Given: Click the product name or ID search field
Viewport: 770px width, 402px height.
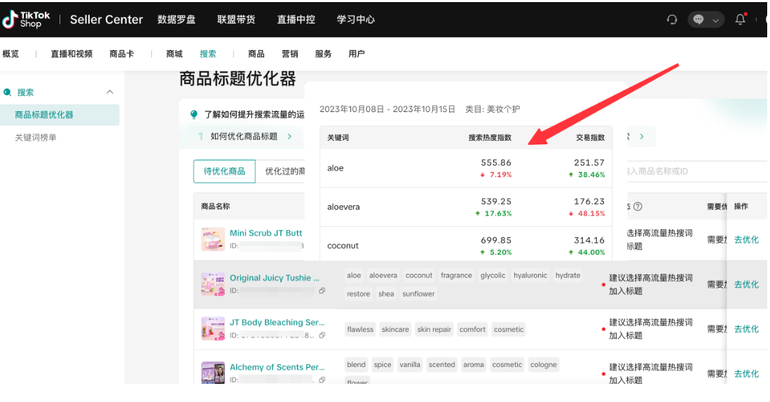Looking at the screenshot, I should click(x=697, y=172).
